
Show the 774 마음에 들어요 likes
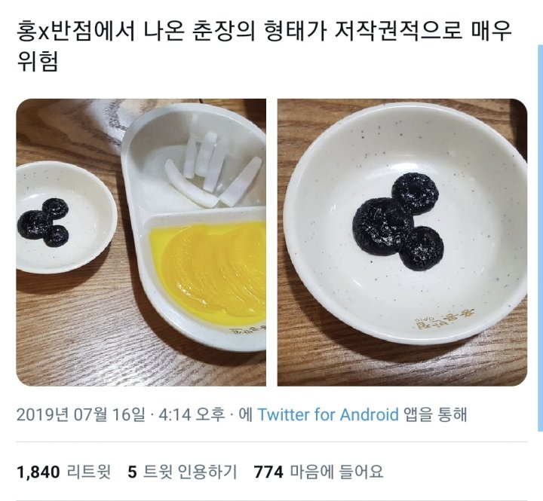point(318,472)
